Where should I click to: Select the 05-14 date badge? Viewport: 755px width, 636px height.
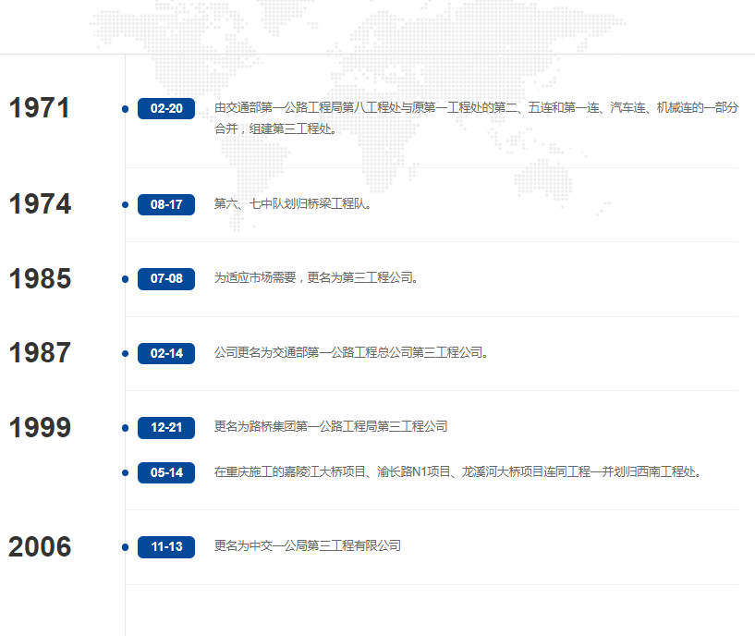coord(166,472)
